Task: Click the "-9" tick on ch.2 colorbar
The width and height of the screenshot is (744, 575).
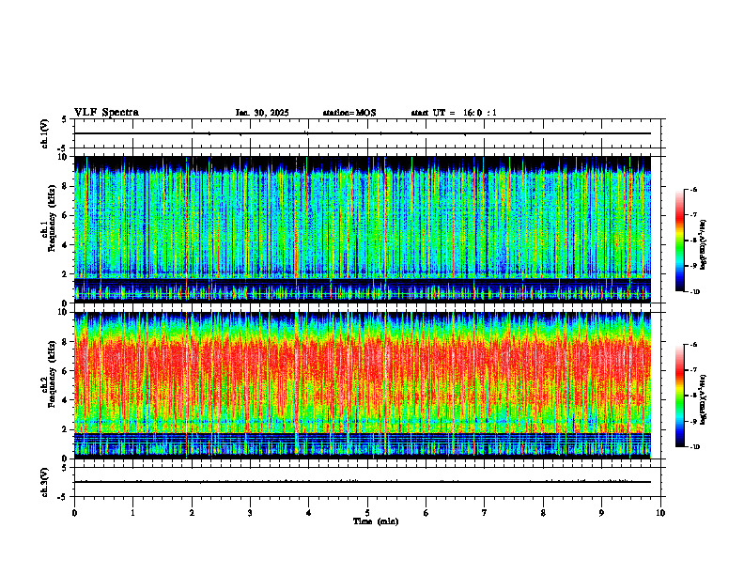Action: point(693,421)
